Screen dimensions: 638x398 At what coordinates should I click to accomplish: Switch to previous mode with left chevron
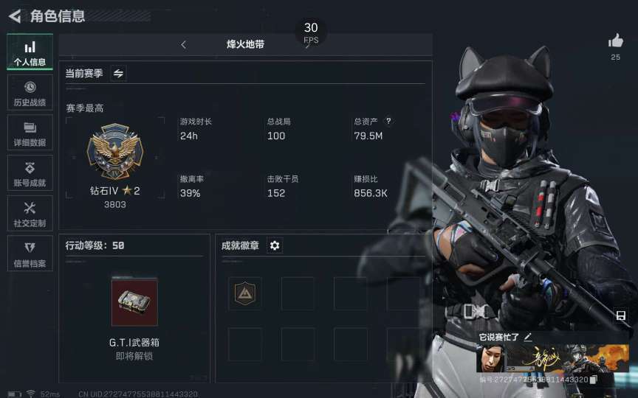point(184,45)
